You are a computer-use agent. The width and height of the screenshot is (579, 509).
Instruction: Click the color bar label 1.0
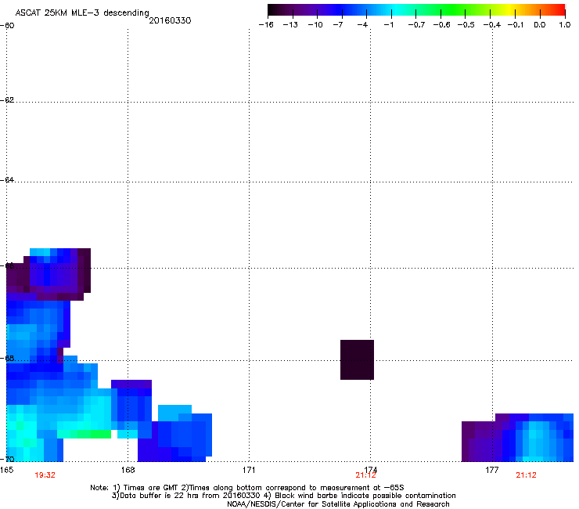[565, 25]
